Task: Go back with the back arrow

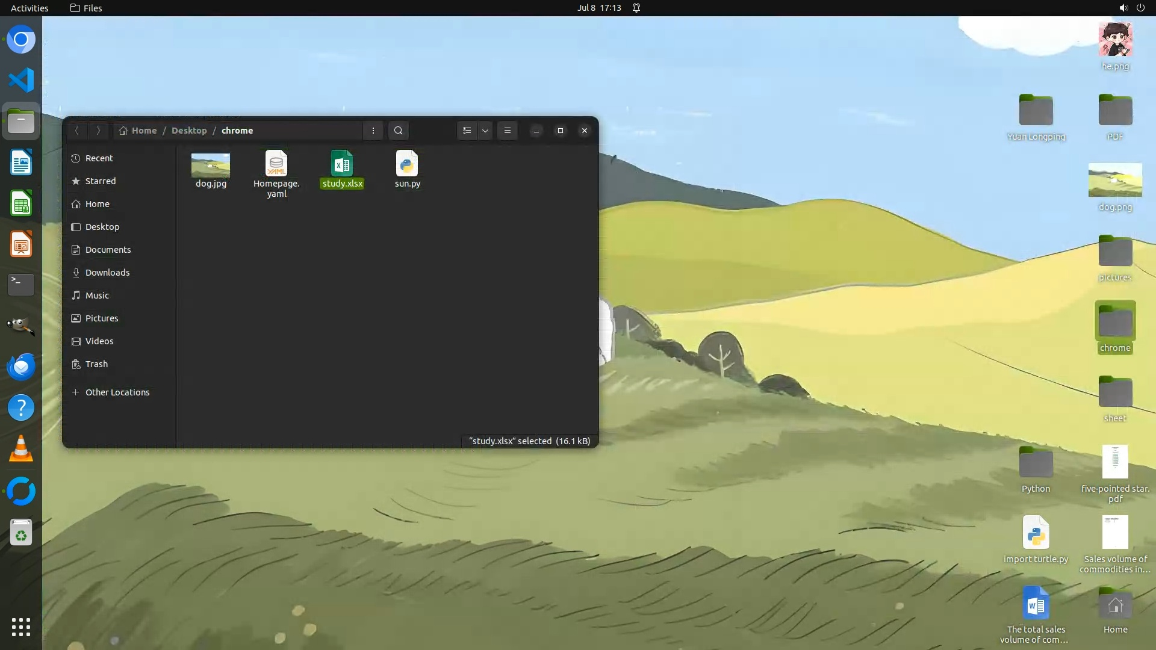Action: click(x=77, y=131)
